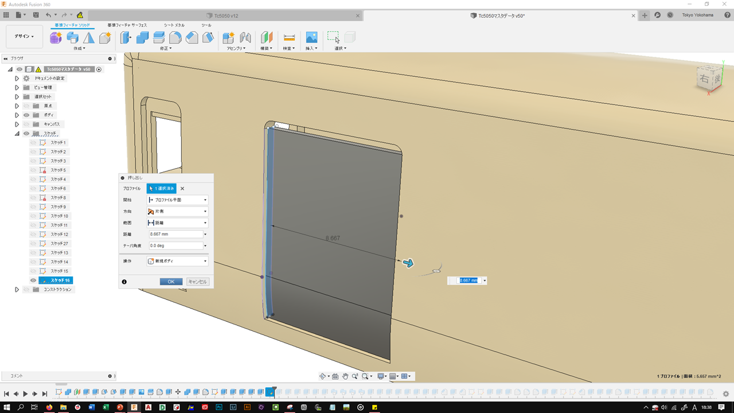Expand the コンストラクション folder in browser

pos(17,290)
